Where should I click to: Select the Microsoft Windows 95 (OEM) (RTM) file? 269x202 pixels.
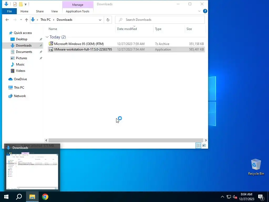pos(79,44)
